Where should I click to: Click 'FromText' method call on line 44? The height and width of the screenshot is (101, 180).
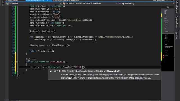point(67,67)
